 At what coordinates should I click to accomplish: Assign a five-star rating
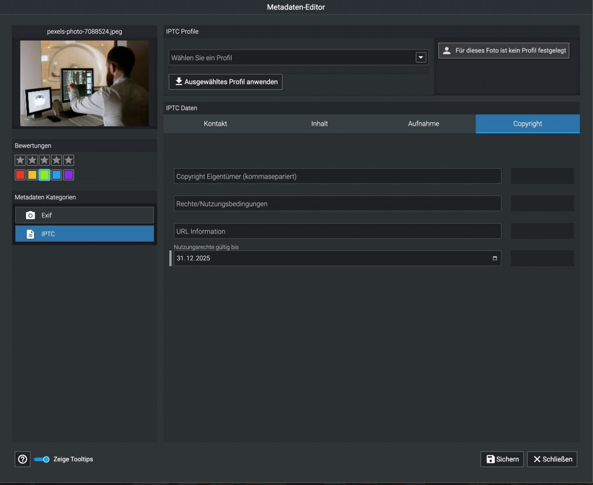68,160
